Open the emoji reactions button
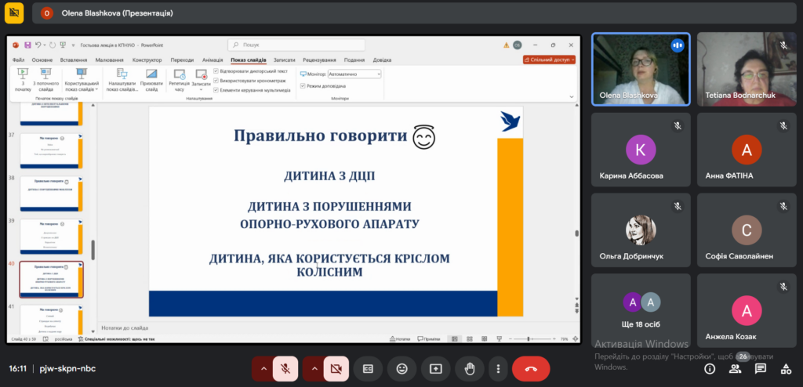The width and height of the screenshot is (803, 387). pos(401,368)
